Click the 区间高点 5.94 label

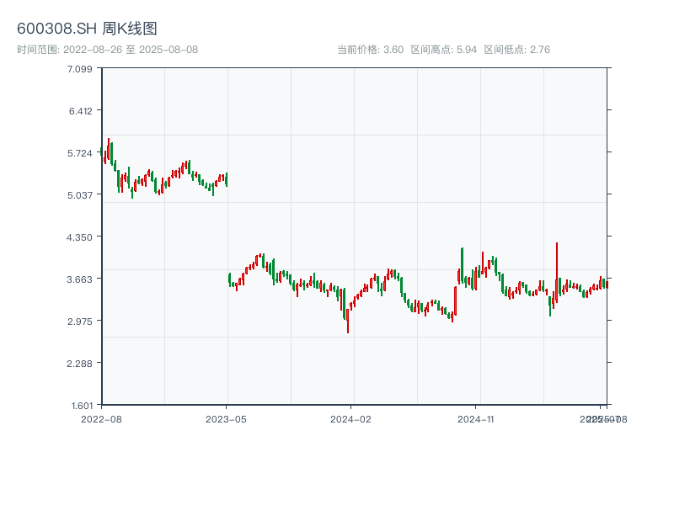[443, 50]
